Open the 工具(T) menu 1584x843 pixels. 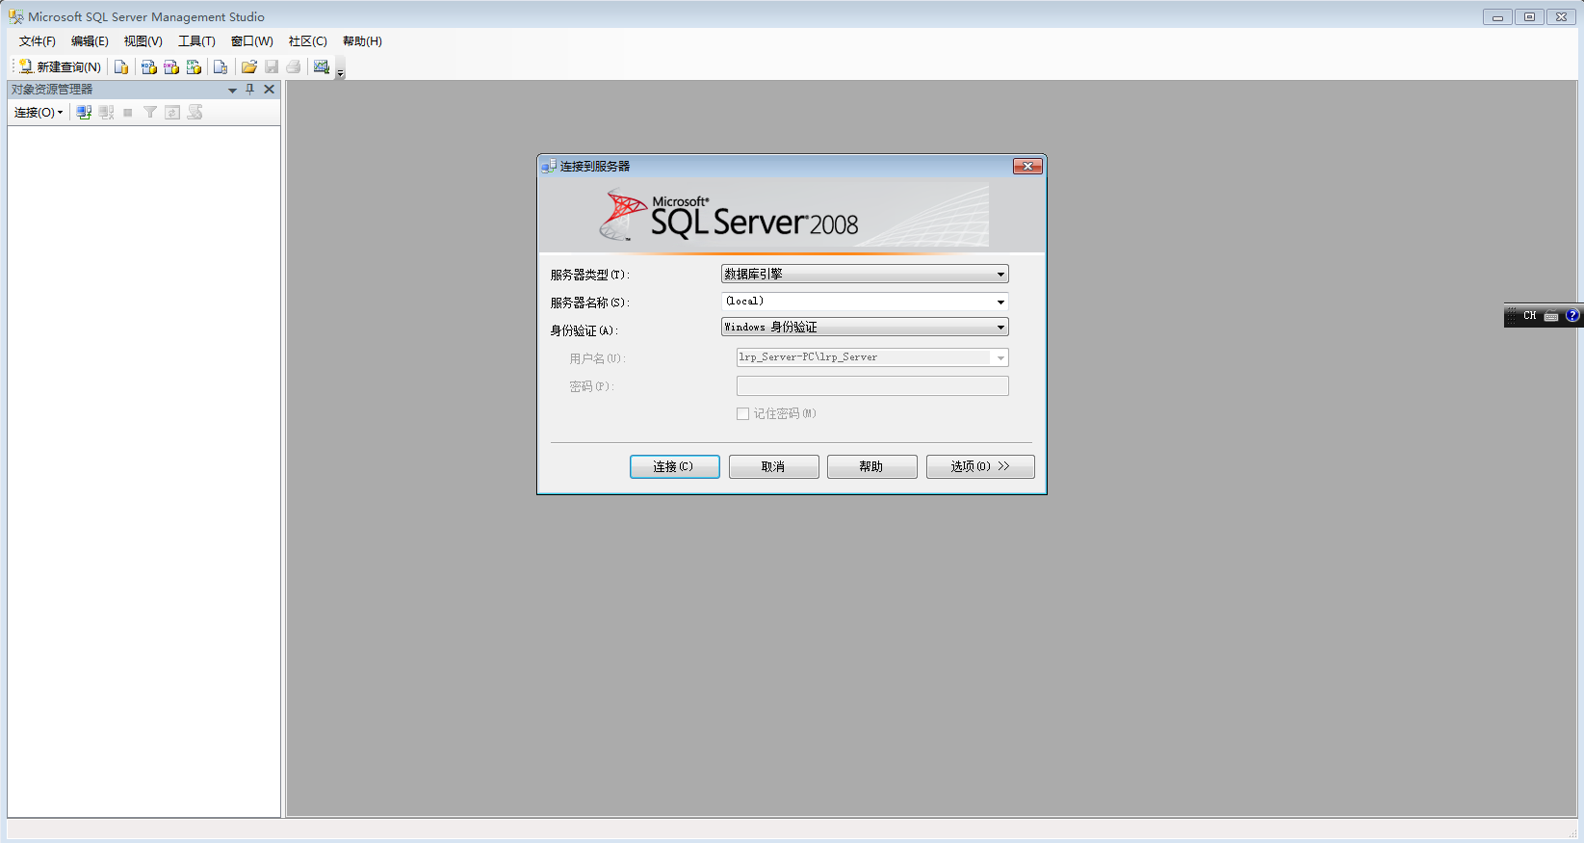click(196, 41)
